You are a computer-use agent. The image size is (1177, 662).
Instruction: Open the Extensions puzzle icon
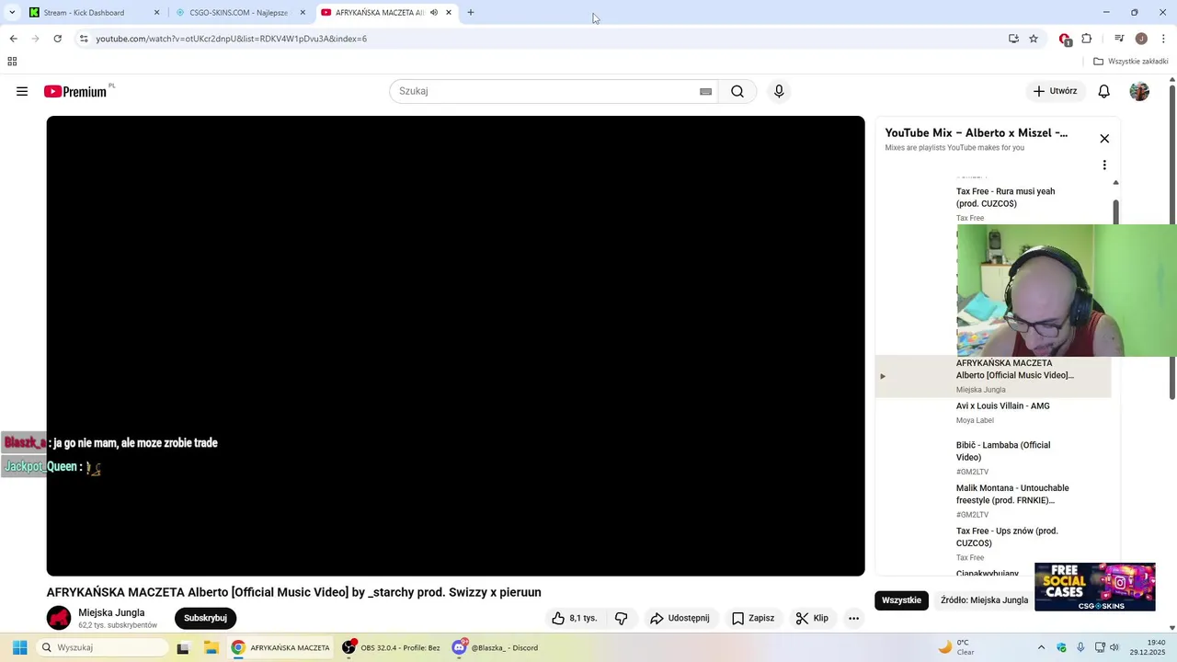(1087, 39)
